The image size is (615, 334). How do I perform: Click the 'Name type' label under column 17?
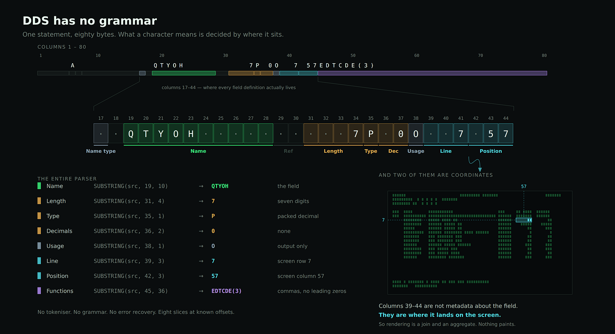tap(101, 151)
